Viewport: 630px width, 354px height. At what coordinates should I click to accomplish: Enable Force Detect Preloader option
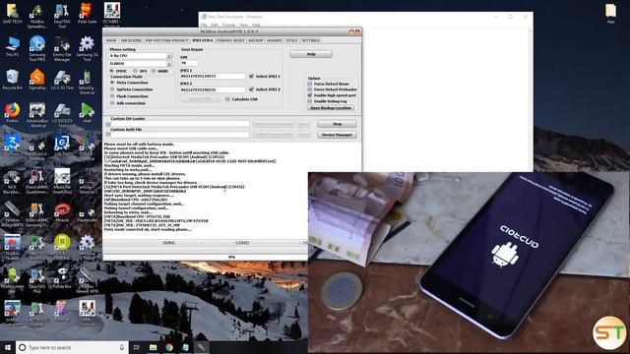coord(310,89)
